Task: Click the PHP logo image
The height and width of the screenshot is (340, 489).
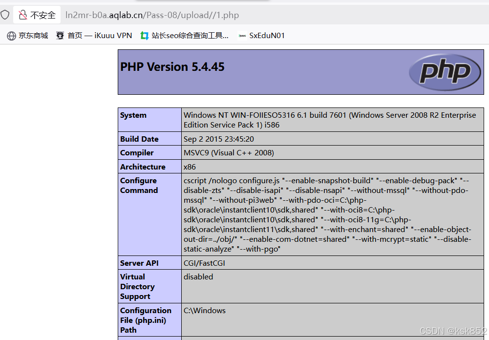Action: click(x=445, y=72)
